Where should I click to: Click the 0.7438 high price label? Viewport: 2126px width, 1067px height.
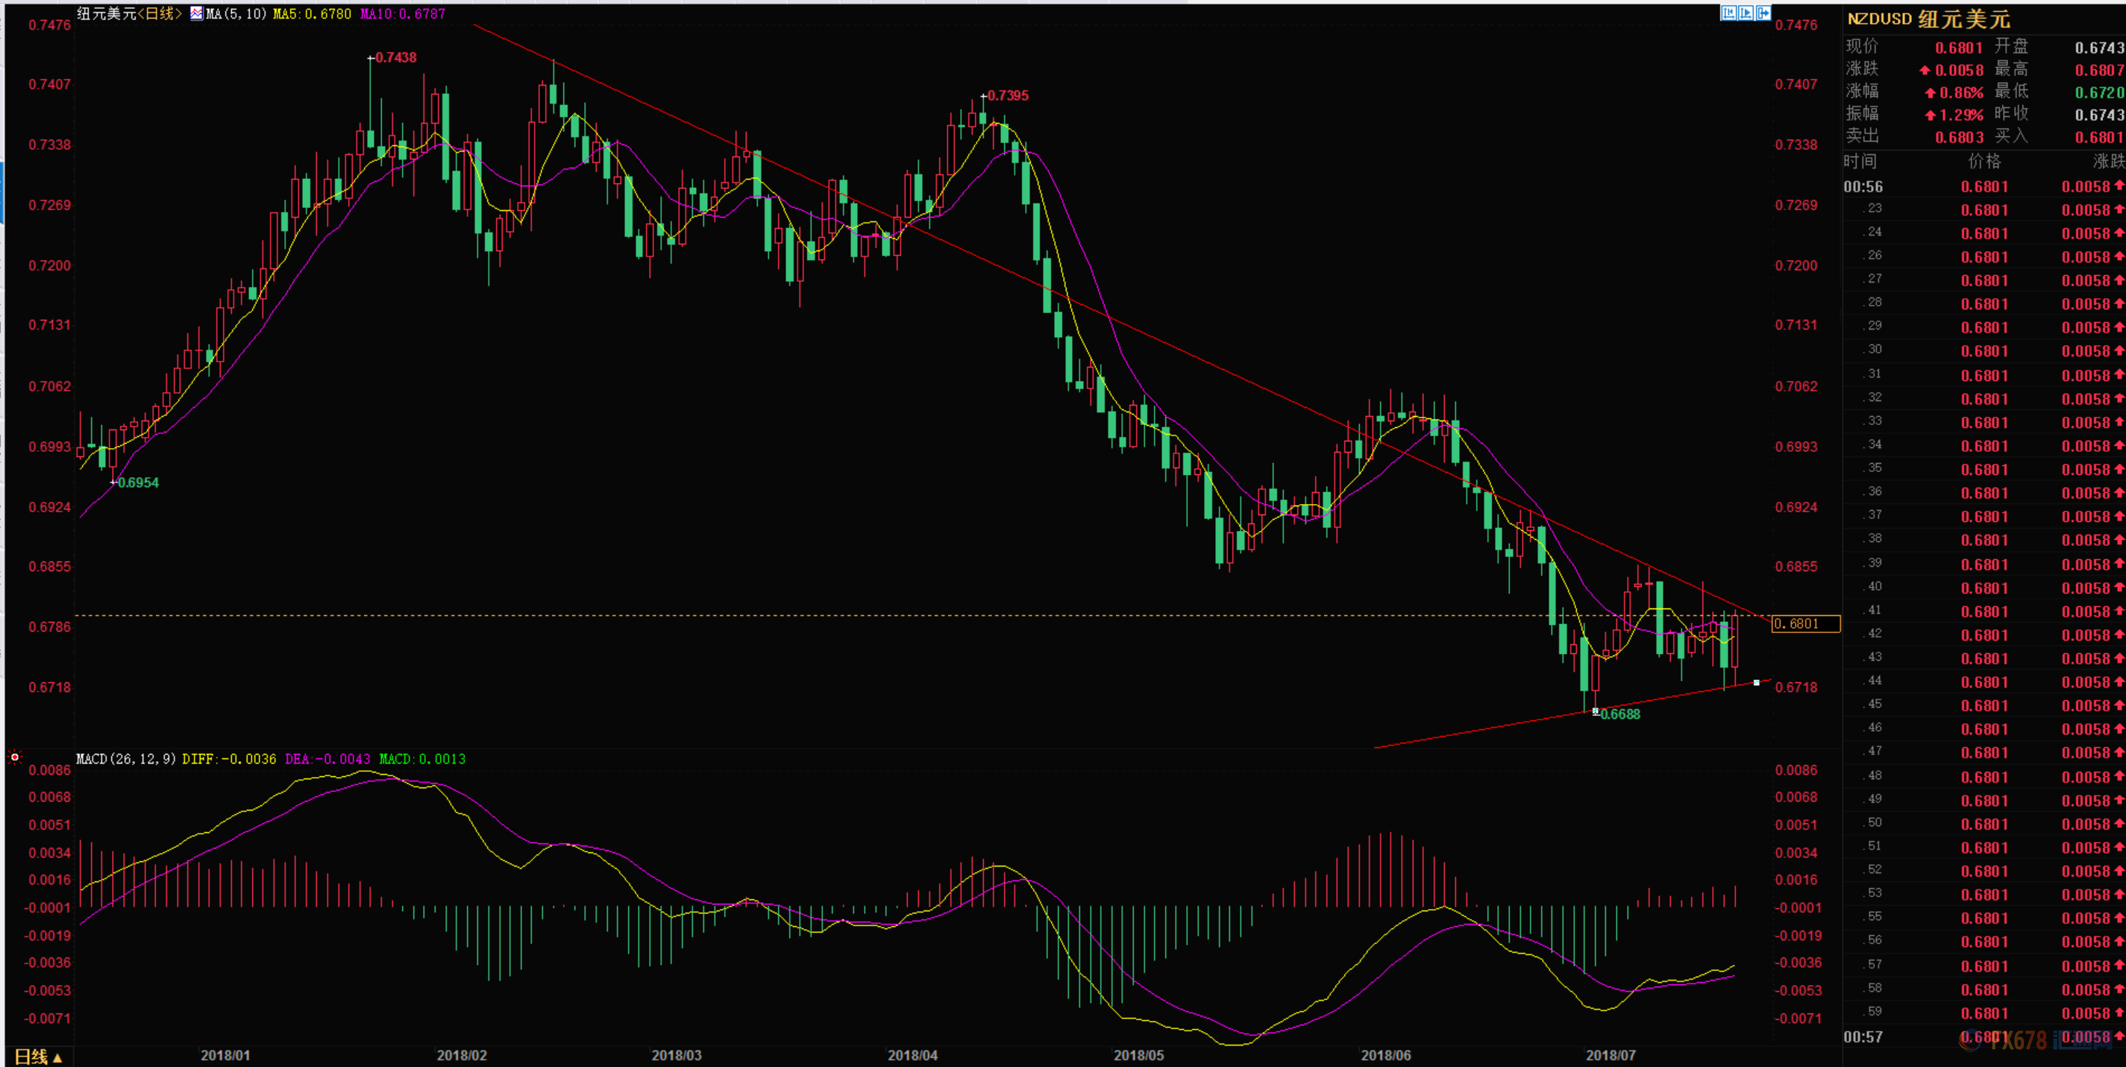coord(396,57)
